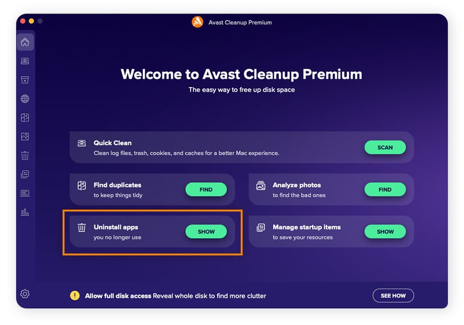The image size is (464, 325).
Task: Open the Home sidebar icon
Action: click(x=25, y=42)
